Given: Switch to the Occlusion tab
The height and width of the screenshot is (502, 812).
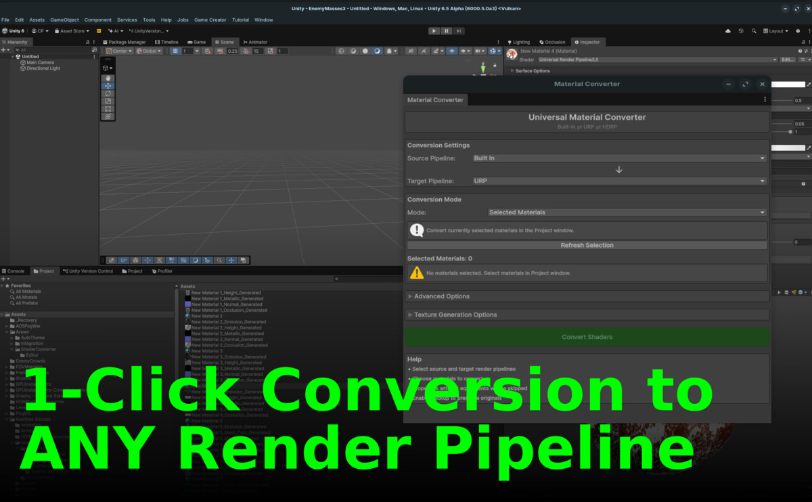Looking at the screenshot, I should tap(552, 42).
